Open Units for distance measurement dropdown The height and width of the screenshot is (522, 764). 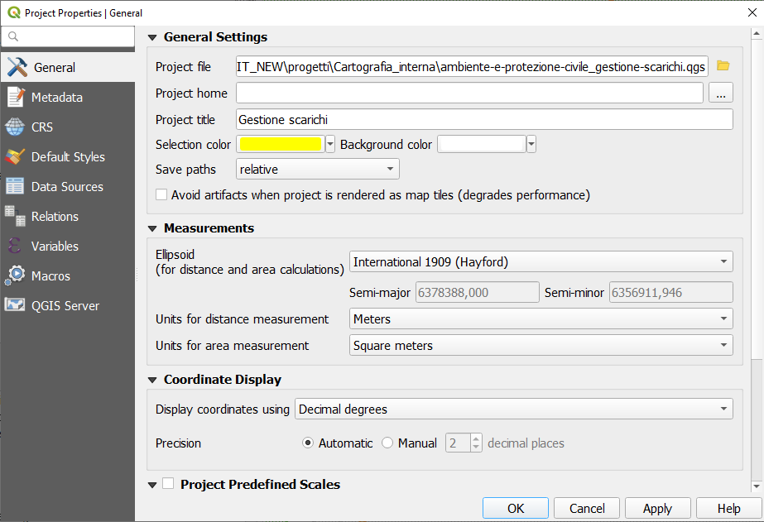[541, 319]
